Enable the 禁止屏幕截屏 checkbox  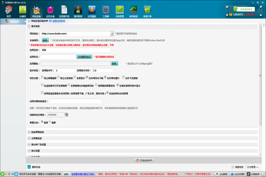pos(42,78)
